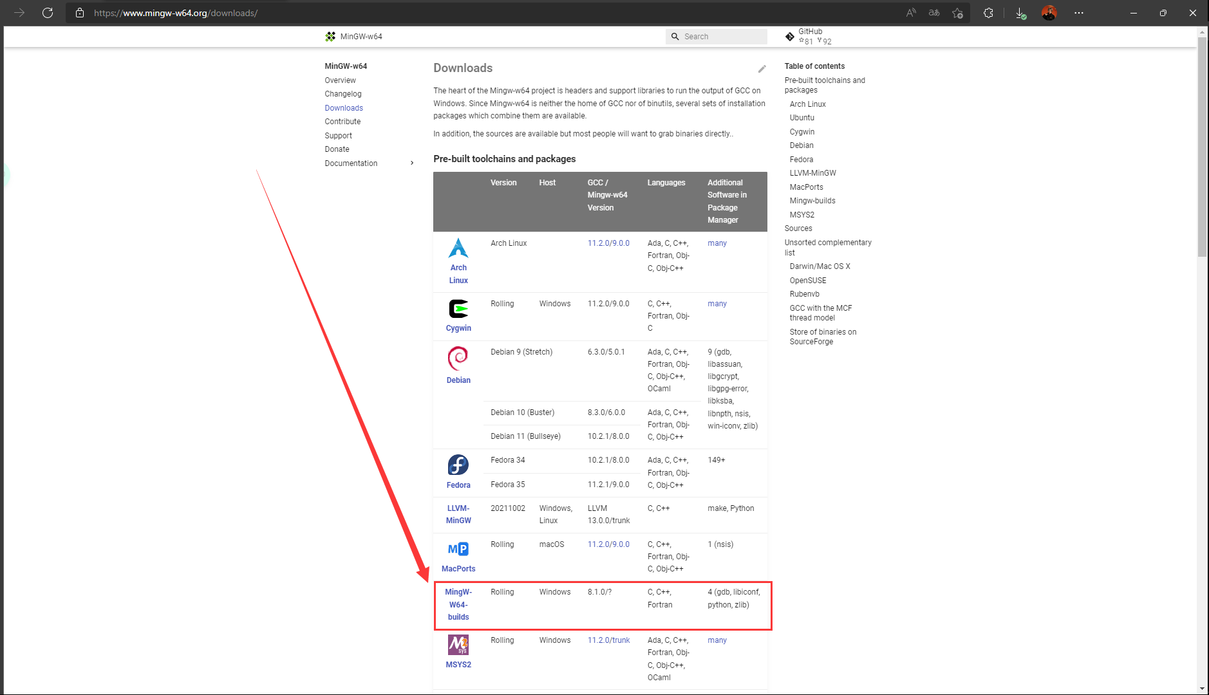The width and height of the screenshot is (1209, 695).
Task: Open Donate in the sidebar
Action: pos(337,149)
